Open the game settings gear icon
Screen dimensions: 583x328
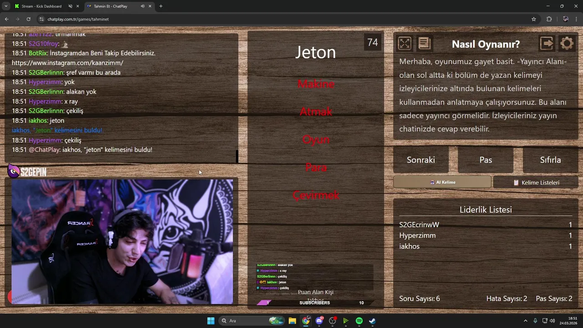click(x=567, y=43)
